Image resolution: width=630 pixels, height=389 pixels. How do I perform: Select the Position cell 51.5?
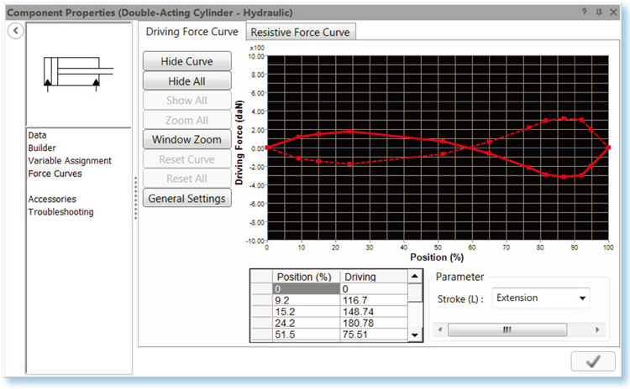click(306, 335)
